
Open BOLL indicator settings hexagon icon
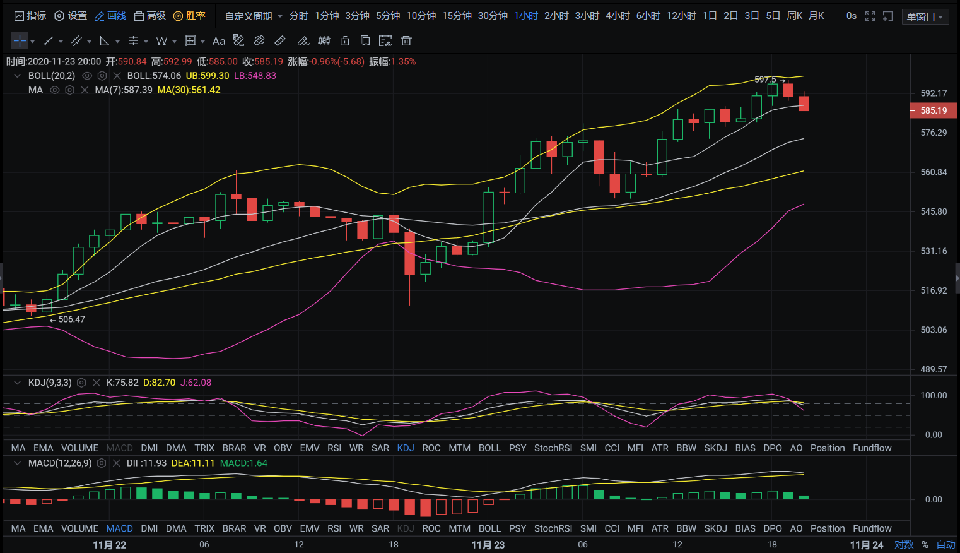[102, 76]
